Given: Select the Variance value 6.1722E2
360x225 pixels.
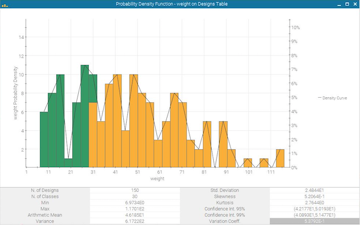Looking at the screenshot, I should (x=135, y=221).
